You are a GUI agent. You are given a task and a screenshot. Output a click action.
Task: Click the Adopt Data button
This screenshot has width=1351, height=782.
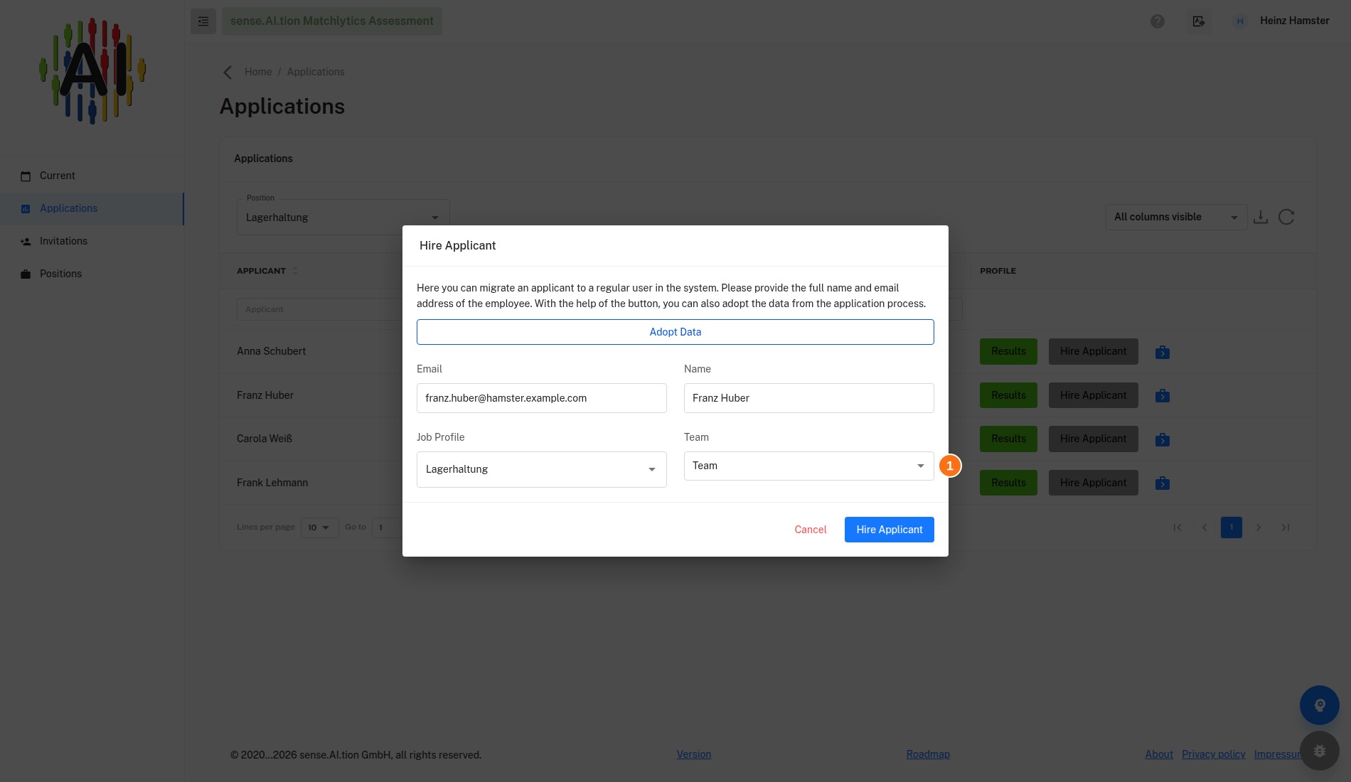(x=675, y=332)
